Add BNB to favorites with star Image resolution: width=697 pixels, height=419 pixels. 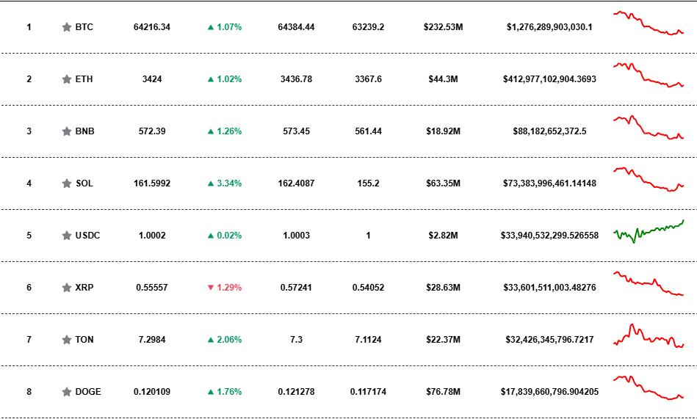pyautogui.click(x=67, y=131)
